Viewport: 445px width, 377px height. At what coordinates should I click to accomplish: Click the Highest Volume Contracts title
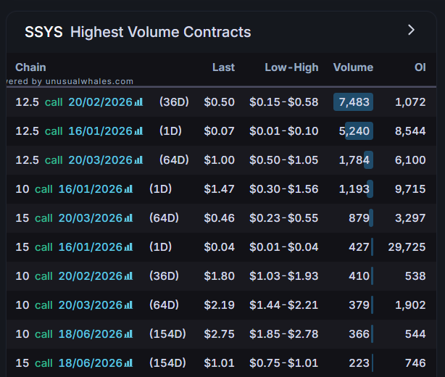[x=161, y=32]
